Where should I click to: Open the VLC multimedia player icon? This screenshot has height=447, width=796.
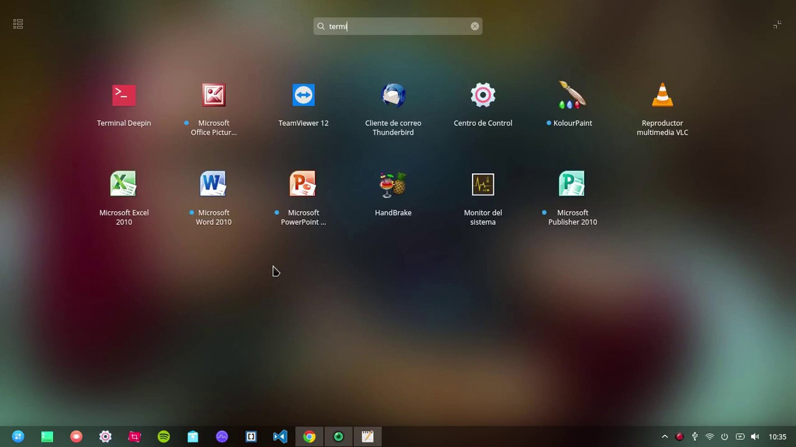662,95
